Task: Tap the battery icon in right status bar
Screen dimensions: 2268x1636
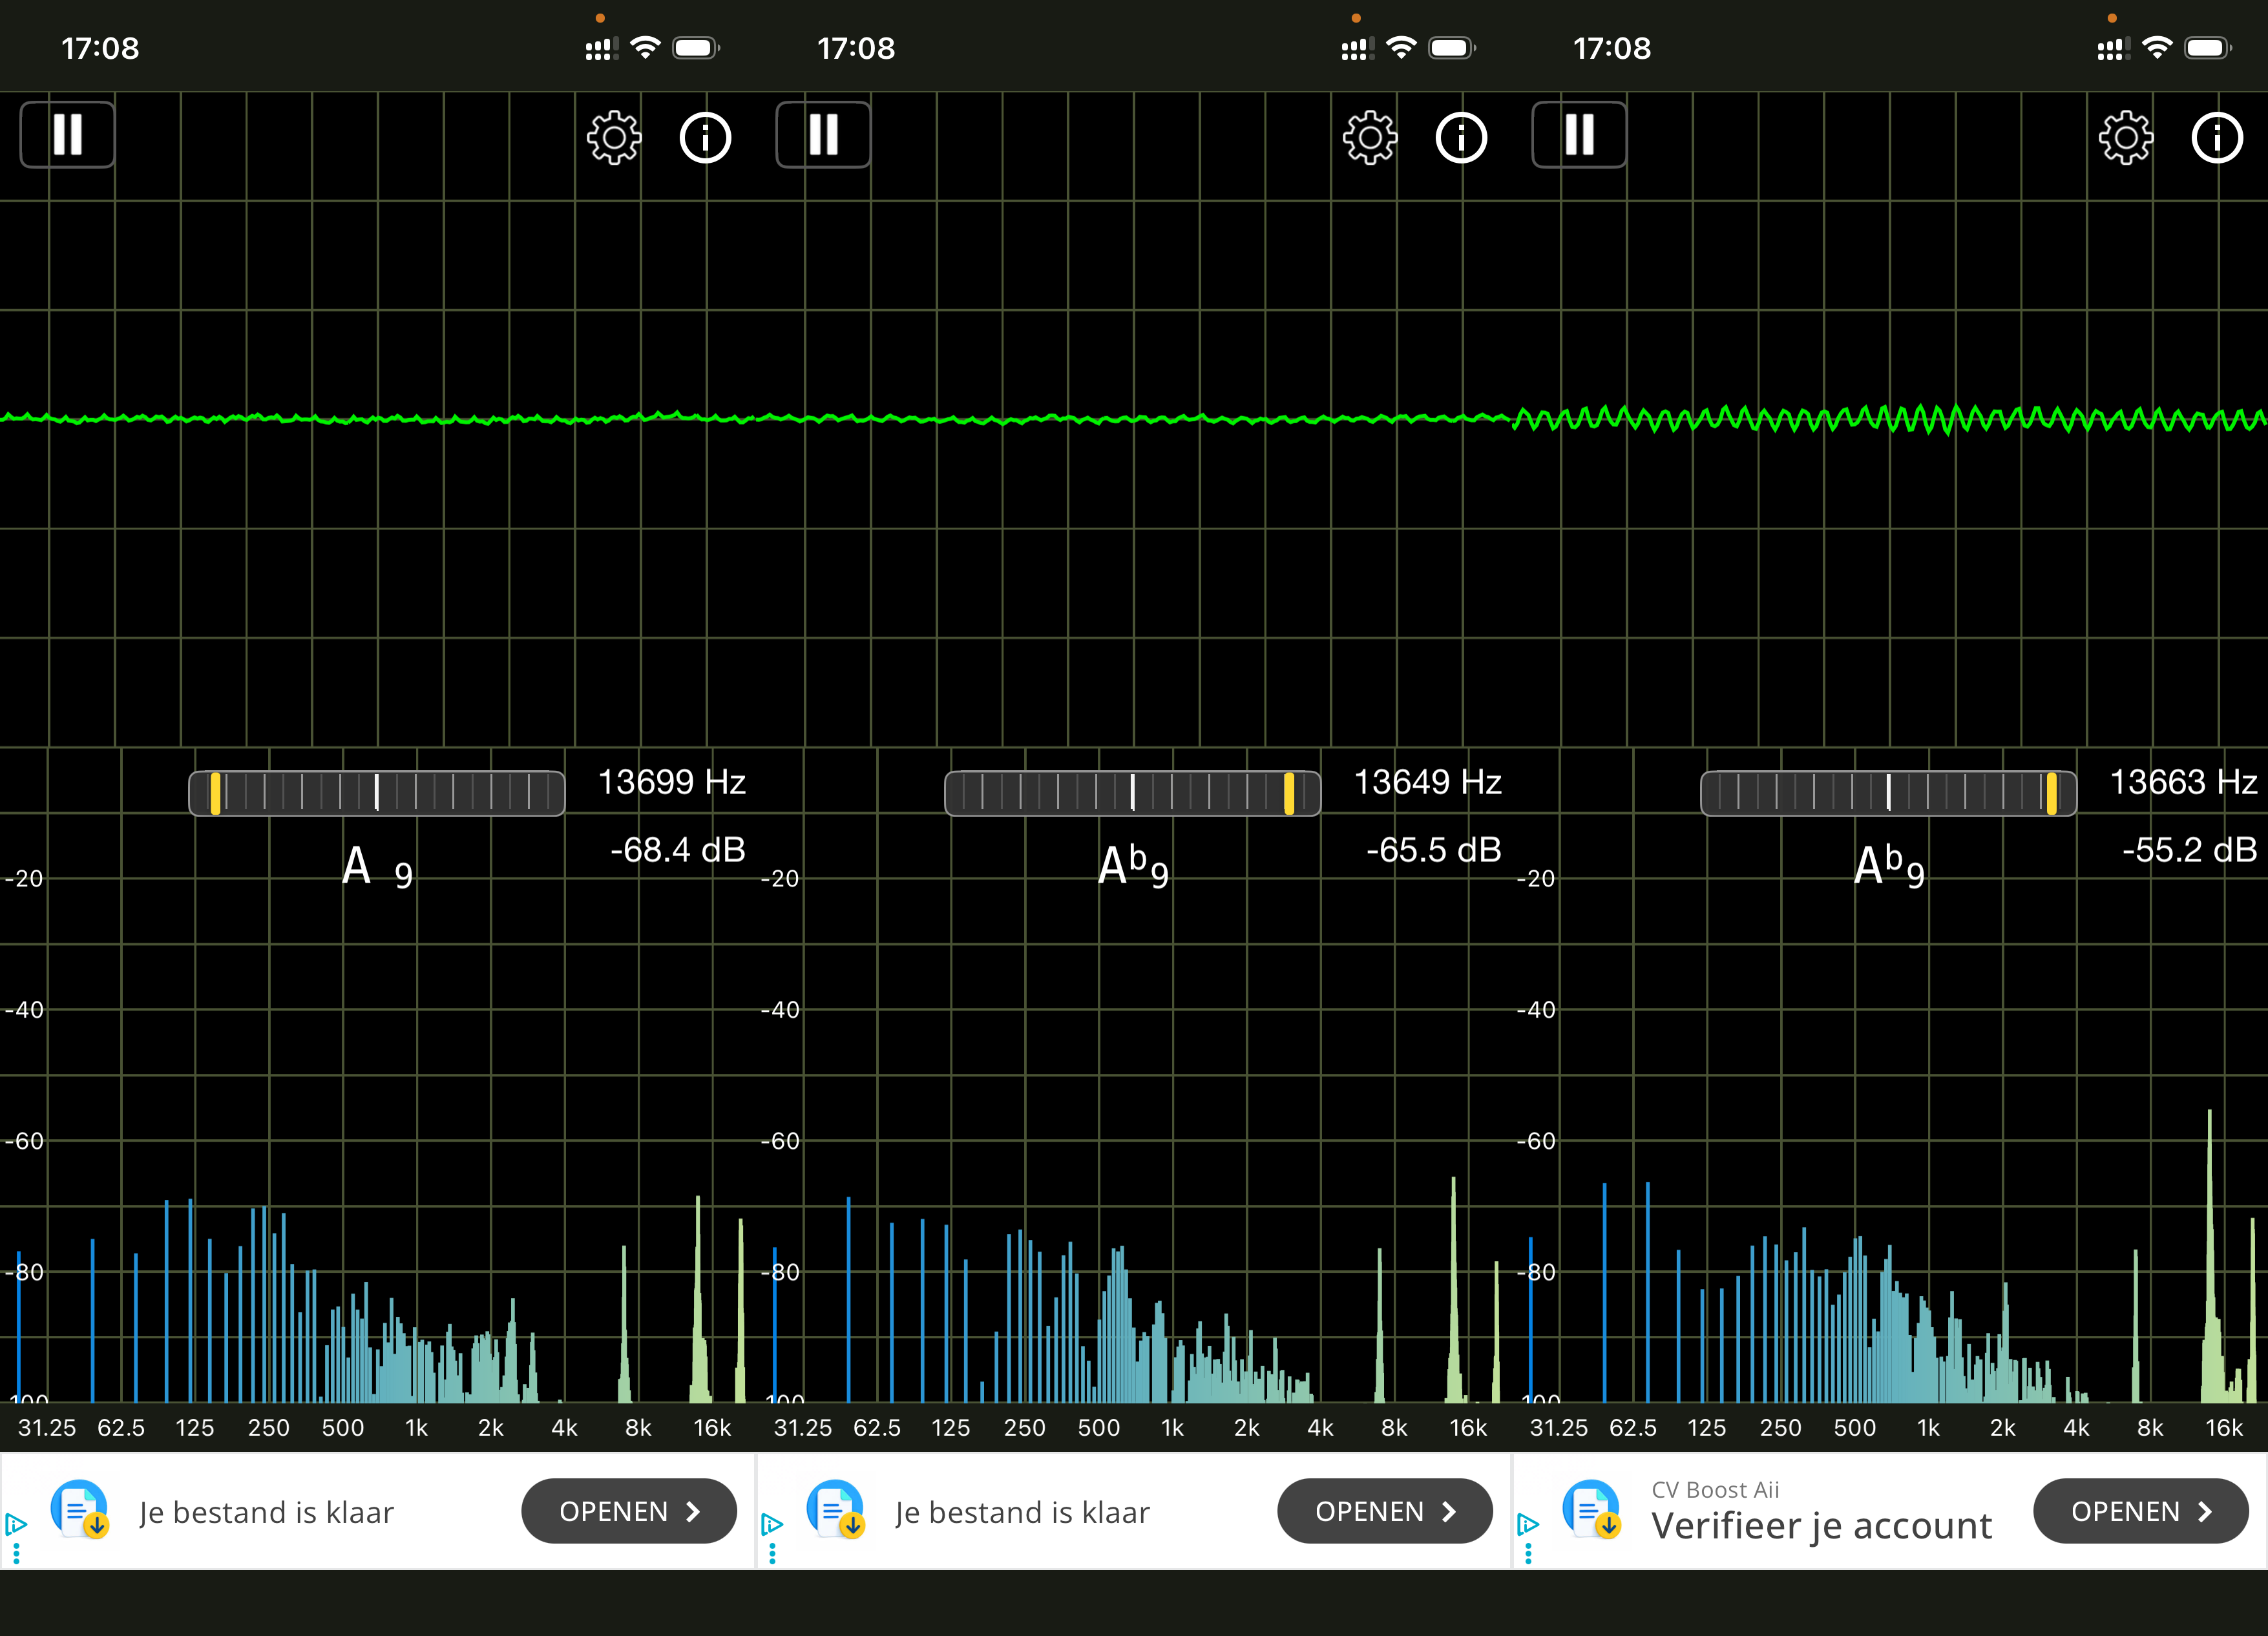Action: tap(2208, 48)
